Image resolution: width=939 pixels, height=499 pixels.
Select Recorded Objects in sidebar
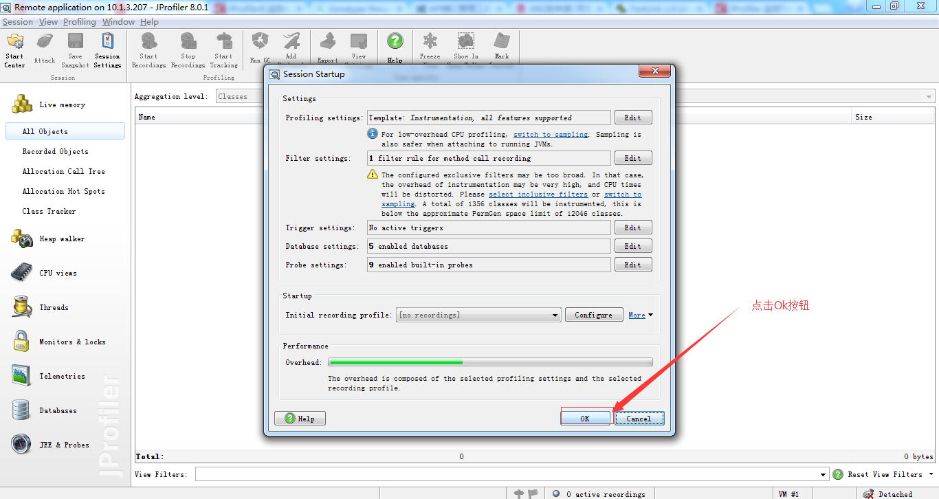[55, 151]
